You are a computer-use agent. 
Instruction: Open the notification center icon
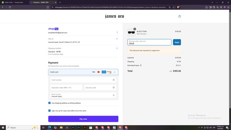click(x=227, y=127)
